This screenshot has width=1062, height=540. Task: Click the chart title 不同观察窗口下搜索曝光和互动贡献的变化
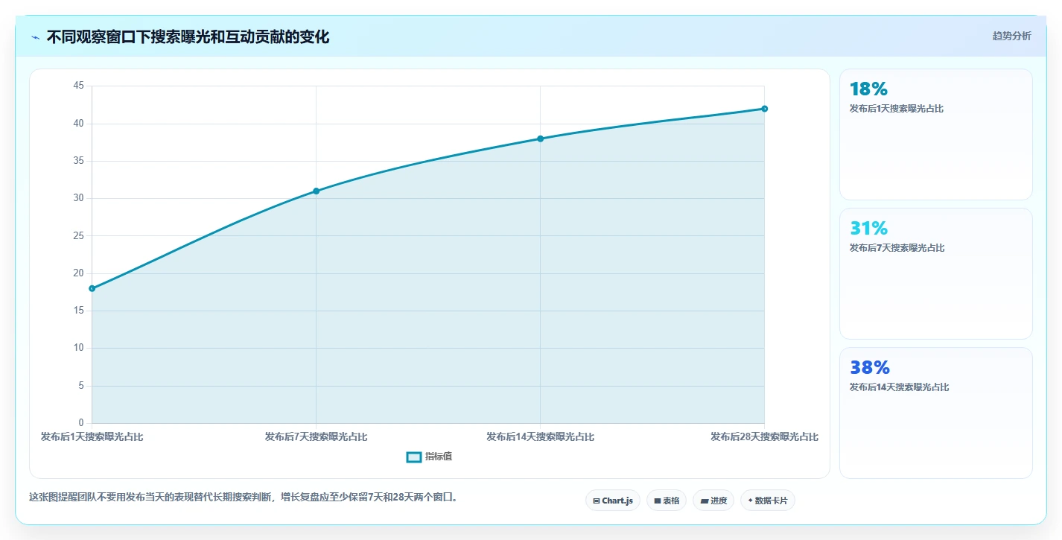[188, 36]
